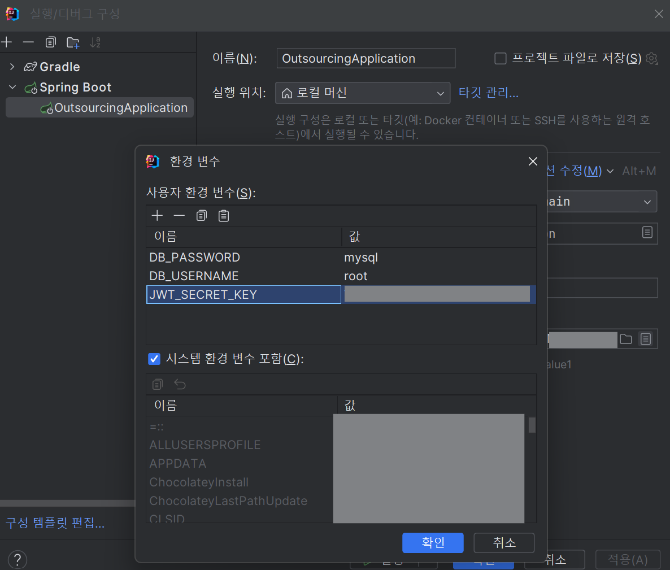
Task: Select the DB_PASSWORD variable row
Action: click(x=341, y=257)
